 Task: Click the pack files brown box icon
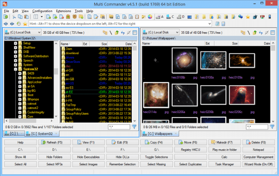pyautogui.click(x=68, y=17)
